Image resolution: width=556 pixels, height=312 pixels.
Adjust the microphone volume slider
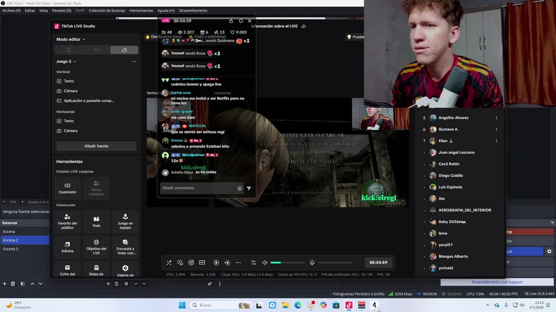tap(335, 263)
